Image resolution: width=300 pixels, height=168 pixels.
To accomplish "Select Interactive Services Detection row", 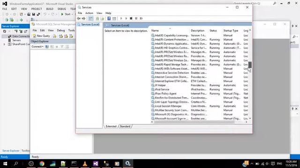I will click(x=200, y=73).
